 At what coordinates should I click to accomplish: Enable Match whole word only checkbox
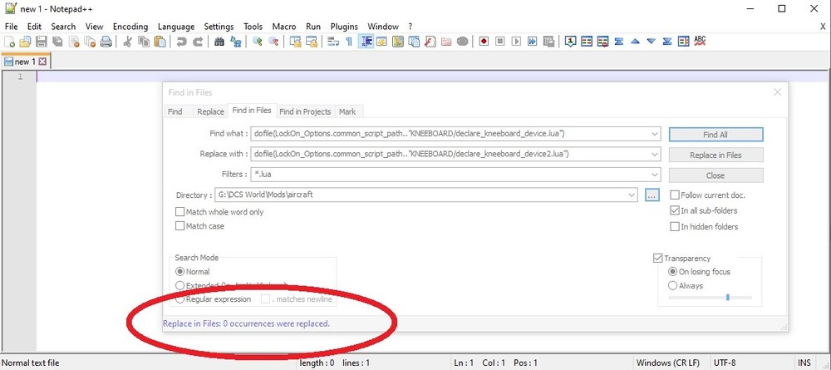(x=179, y=212)
